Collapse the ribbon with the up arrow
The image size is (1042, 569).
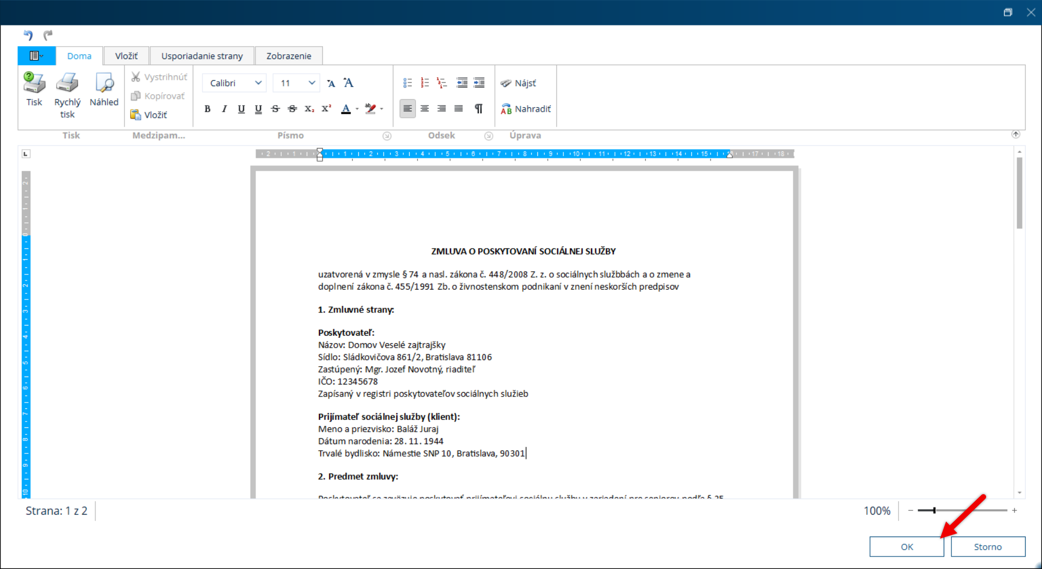click(1016, 135)
